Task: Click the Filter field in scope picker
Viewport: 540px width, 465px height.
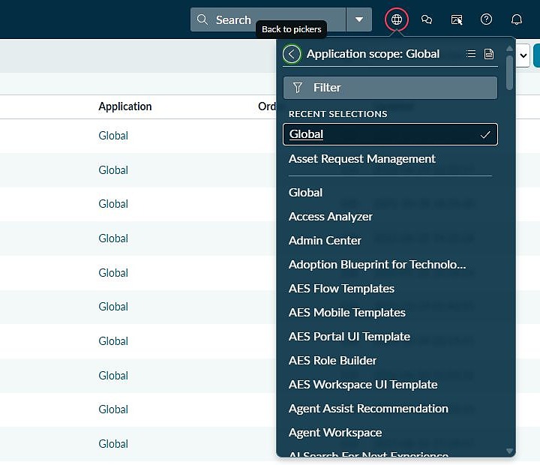Action: (x=390, y=88)
